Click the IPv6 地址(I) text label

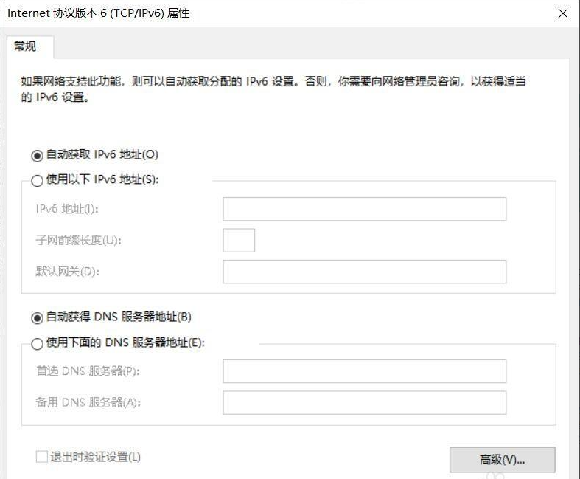[x=66, y=209]
